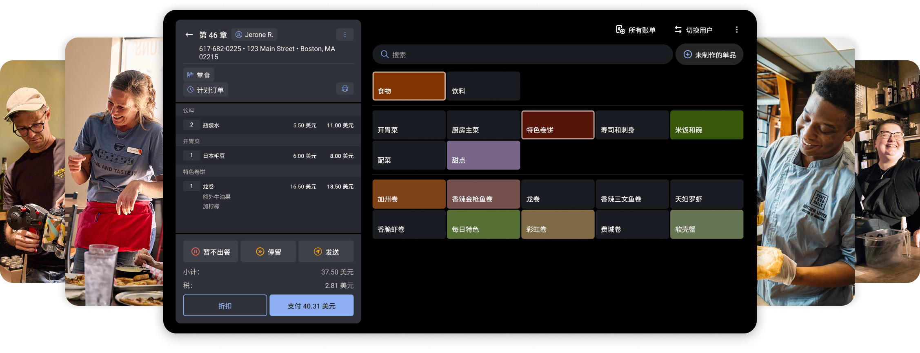Open customer chip Jerone R.
Screen dimensions: 920x353
(254, 35)
